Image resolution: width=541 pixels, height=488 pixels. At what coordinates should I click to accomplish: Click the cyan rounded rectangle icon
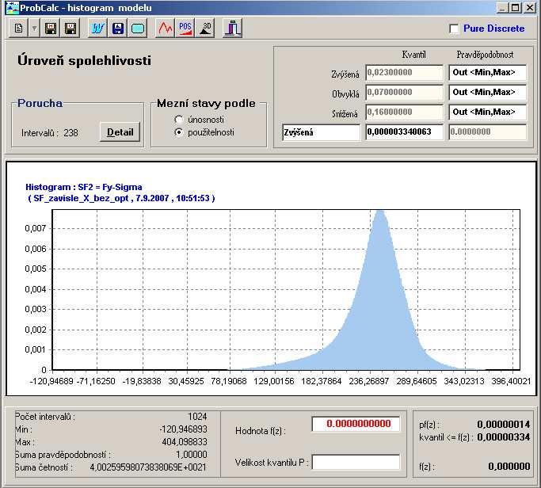[138, 29]
